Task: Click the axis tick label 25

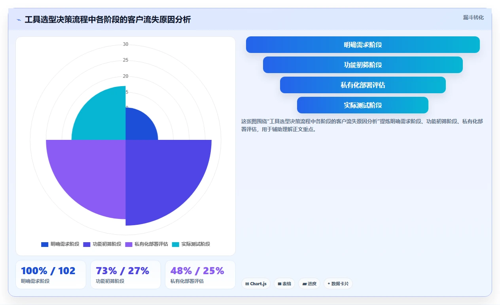Action: tap(125, 60)
